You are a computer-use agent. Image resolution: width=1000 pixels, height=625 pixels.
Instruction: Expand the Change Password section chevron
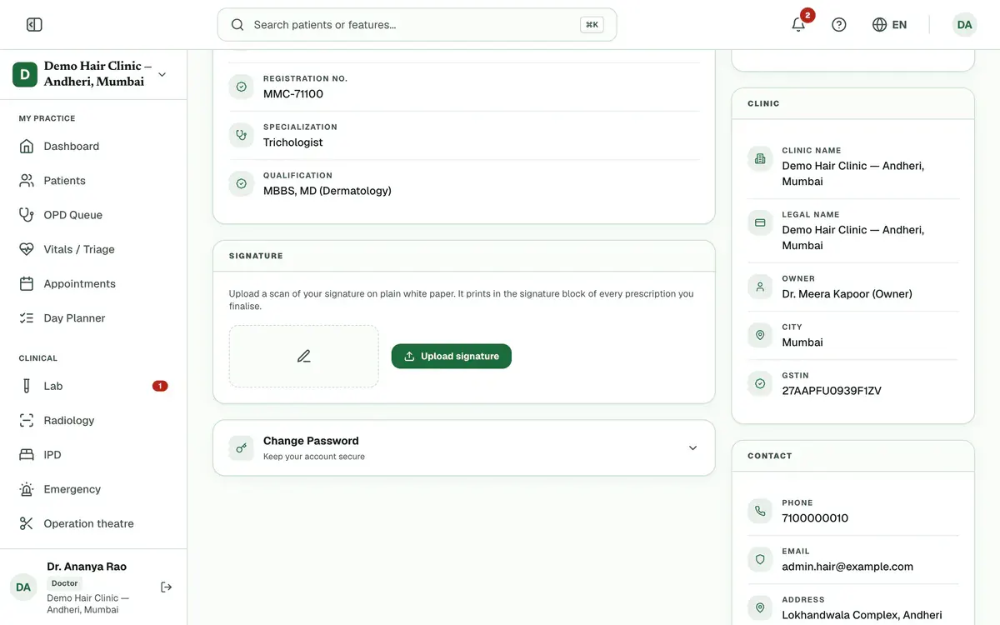point(692,448)
